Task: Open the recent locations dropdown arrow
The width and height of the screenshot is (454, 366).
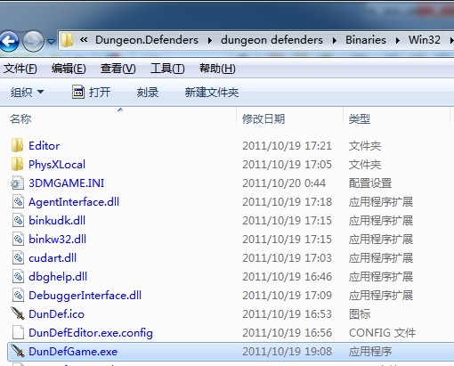Action: 51,42
